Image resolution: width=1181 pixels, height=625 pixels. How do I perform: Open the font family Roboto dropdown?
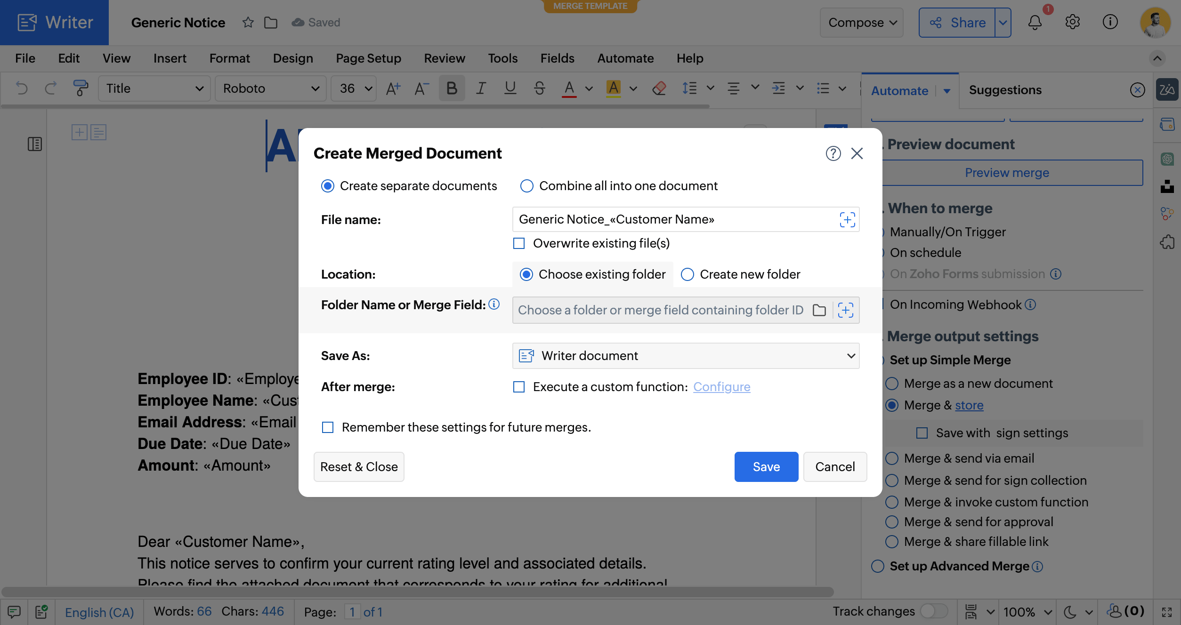pyautogui.click(x=270, y=88)
